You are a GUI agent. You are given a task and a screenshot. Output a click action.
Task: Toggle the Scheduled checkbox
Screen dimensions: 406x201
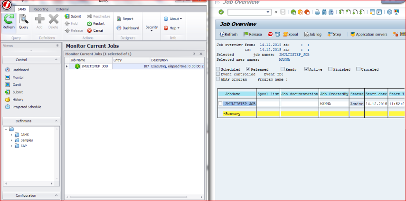tap(218, 69)
